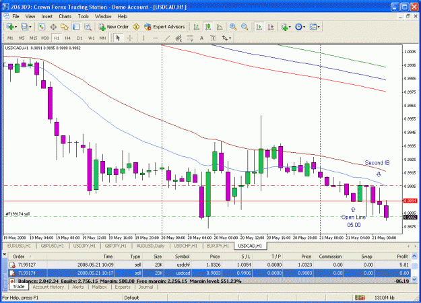Switch to the AUDUSD,Daily chart tab
The image size is (421, 303).
150,246
